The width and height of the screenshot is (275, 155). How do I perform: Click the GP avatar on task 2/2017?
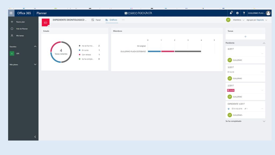[230, 97]
